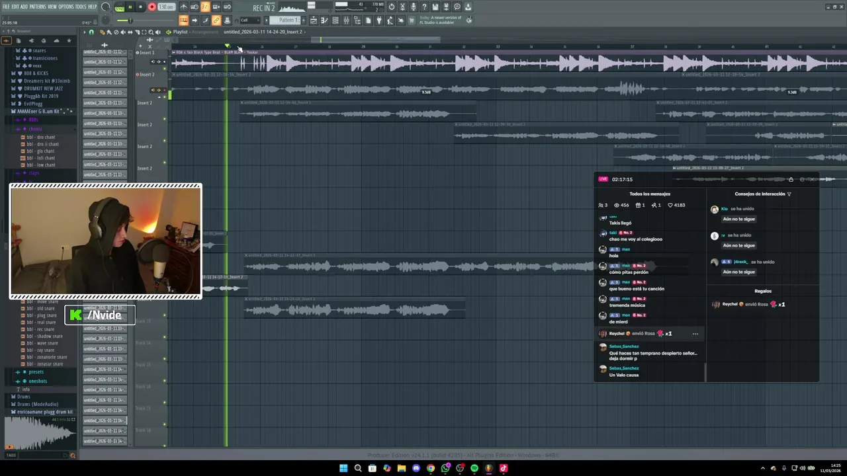Click the save project icon in top toolbar

pyautogui.click(x=435, y=7)
